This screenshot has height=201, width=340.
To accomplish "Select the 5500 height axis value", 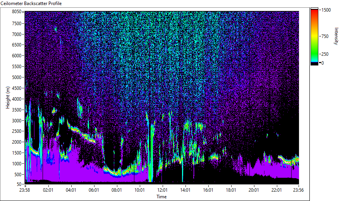I will point(17,67).
